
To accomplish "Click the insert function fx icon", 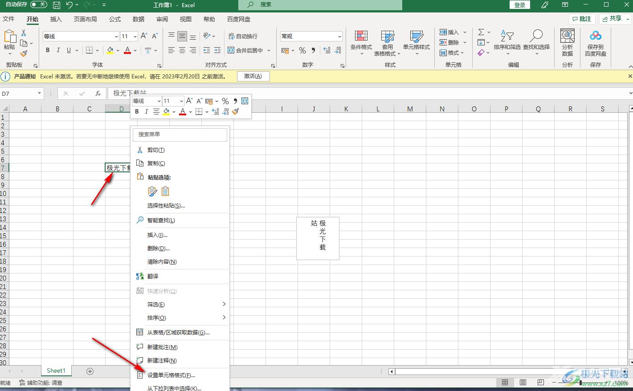I will [98, 94].
